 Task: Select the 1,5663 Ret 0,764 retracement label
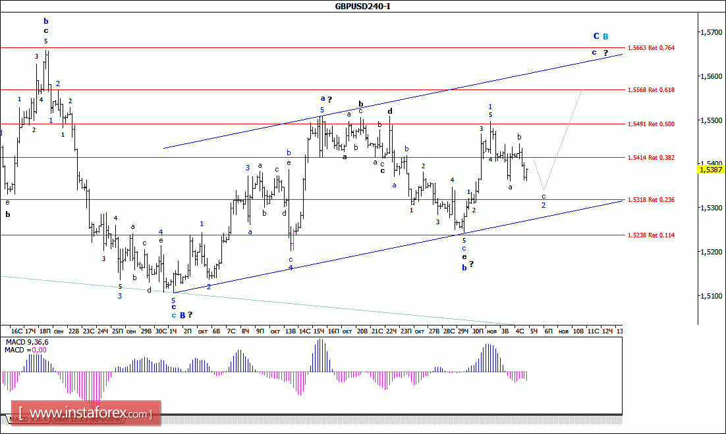[x=651, y=47]
